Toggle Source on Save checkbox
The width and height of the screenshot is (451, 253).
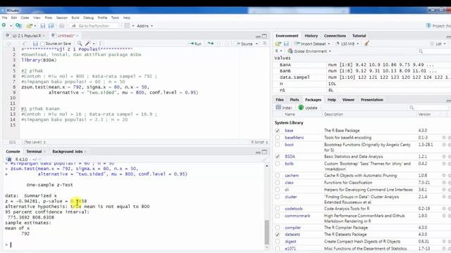coord(42,44)
